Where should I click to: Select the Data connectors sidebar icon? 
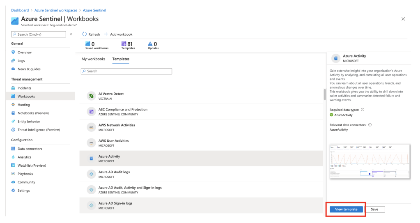click(x=13, y=149)
